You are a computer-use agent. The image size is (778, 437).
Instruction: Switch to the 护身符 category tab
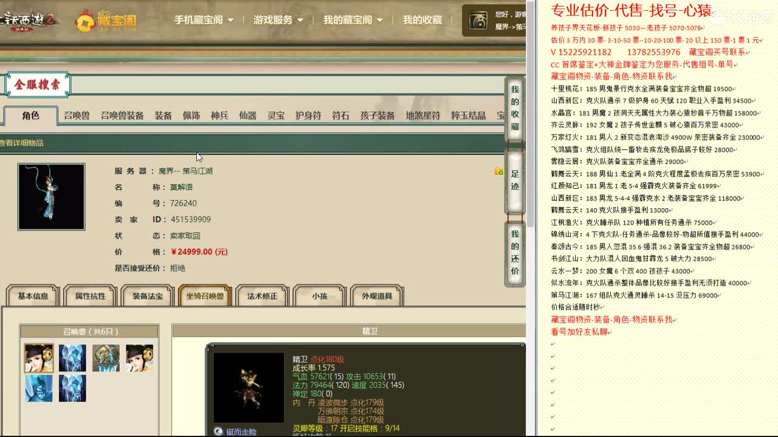pos(308,115)
